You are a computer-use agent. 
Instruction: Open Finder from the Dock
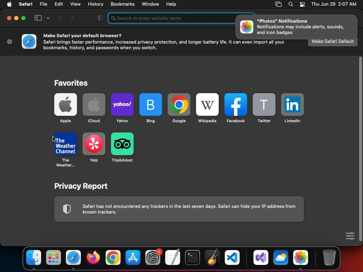click(x=34, y=257)
